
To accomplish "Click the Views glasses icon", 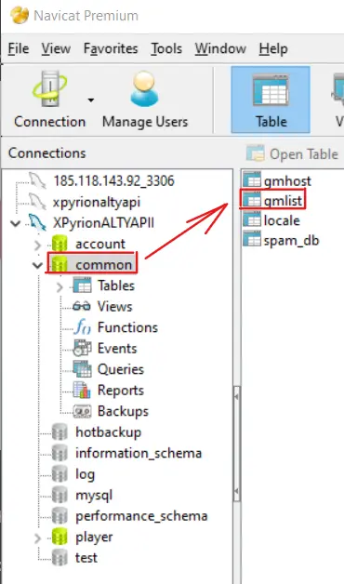I will click(x=82, y=307).
